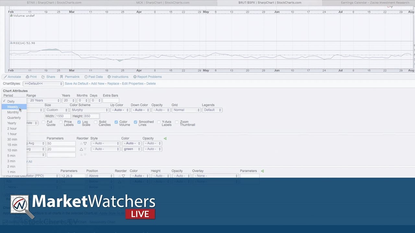Uncheck the Log Scale checkbox
Viewport: 415px width, 233px height.
pyautogui.click(x=79, y=122)
